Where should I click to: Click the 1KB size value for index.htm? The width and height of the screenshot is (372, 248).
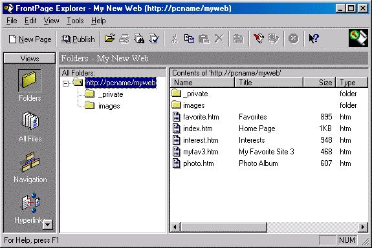click(x=325, y=129)
